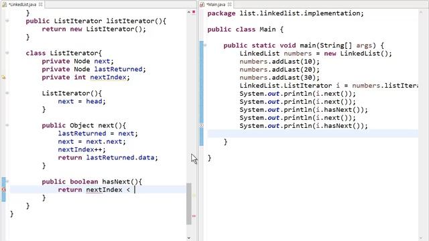
Task: Click the LinkedList.java vertical scrollbar thumb
Action: 189,204
